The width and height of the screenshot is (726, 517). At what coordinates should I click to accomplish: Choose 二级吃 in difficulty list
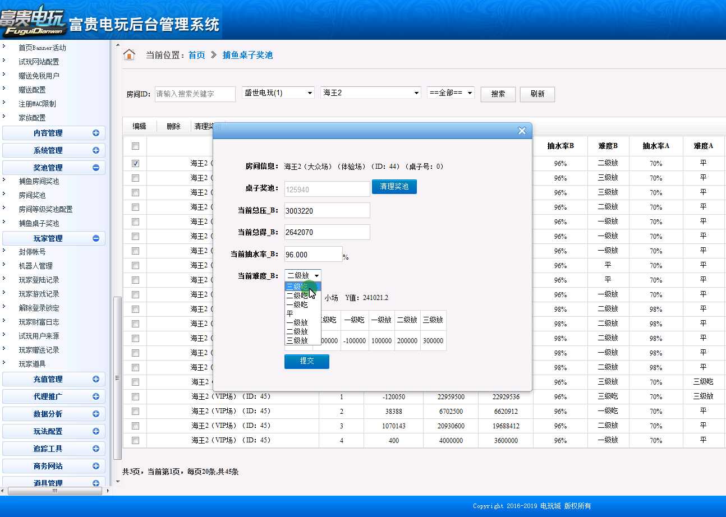(303, 296)
